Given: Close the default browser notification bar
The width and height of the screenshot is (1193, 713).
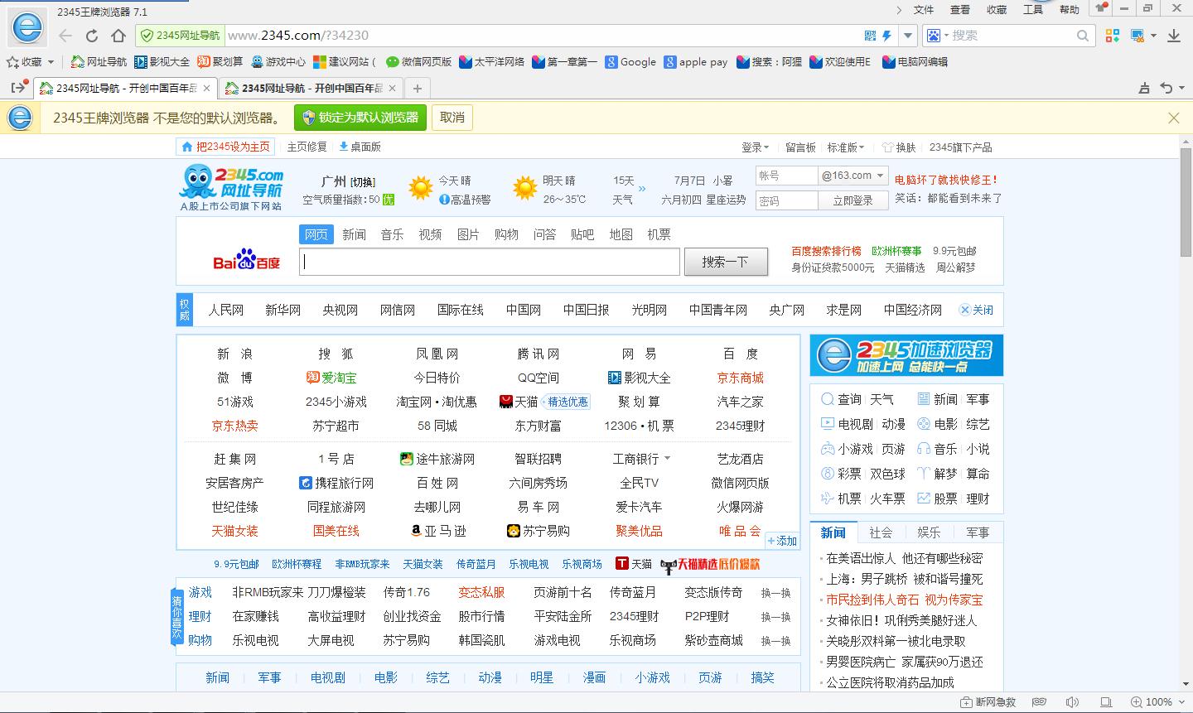Looking at the screenshot, I should [x=1174, y=118].
